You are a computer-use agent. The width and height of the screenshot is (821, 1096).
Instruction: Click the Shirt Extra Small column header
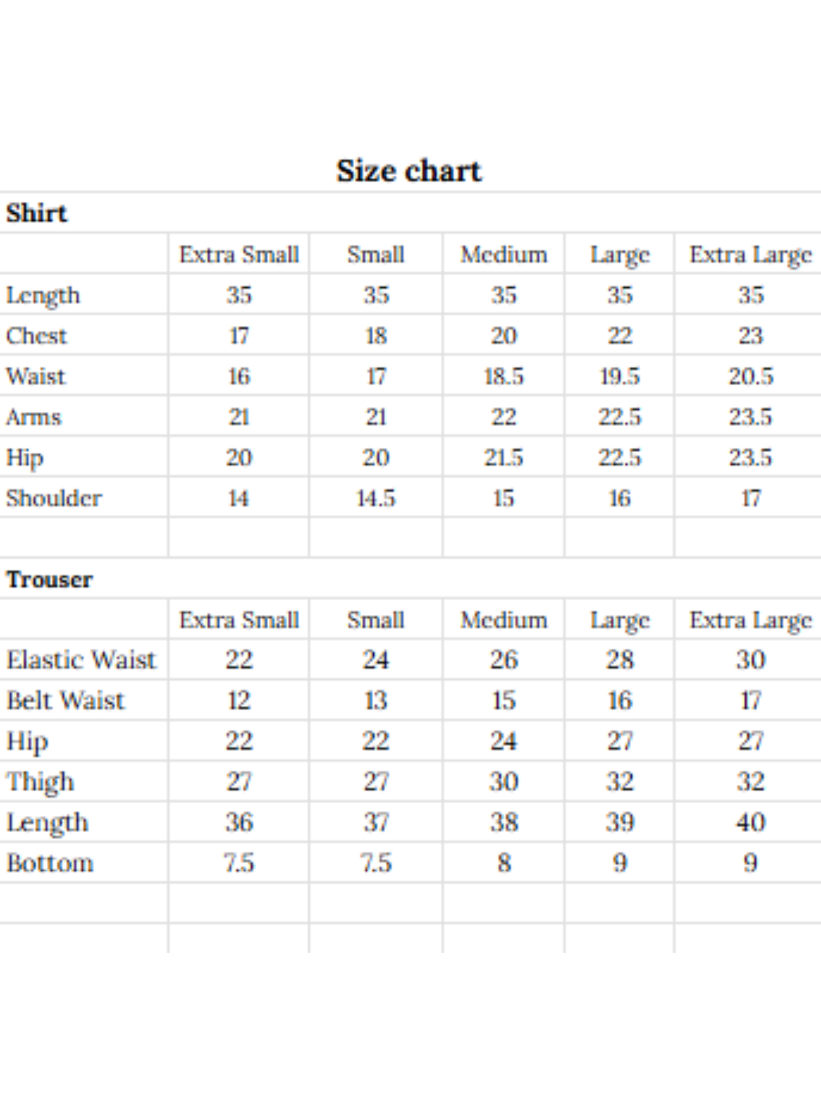tap(239, 254)
